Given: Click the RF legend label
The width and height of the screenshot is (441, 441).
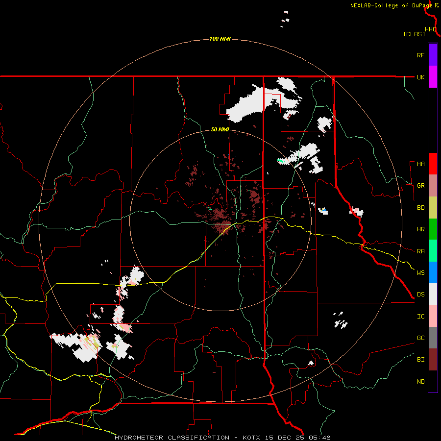Looking at the screenshot, I should (x=420, y=55).
